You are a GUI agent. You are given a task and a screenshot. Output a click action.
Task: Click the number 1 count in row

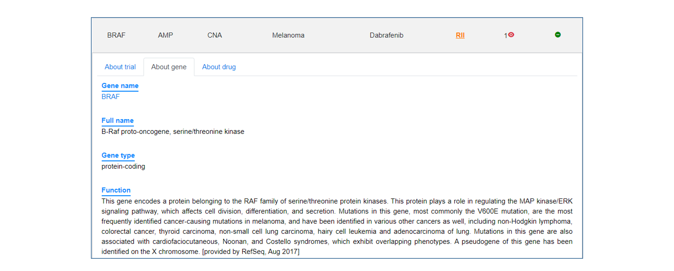coord(505,36)
